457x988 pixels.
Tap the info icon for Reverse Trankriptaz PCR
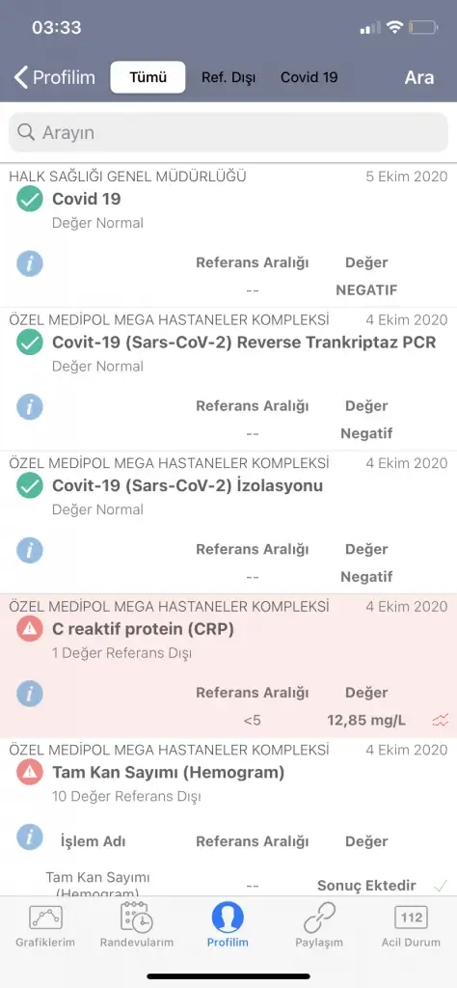pos(30,407)
